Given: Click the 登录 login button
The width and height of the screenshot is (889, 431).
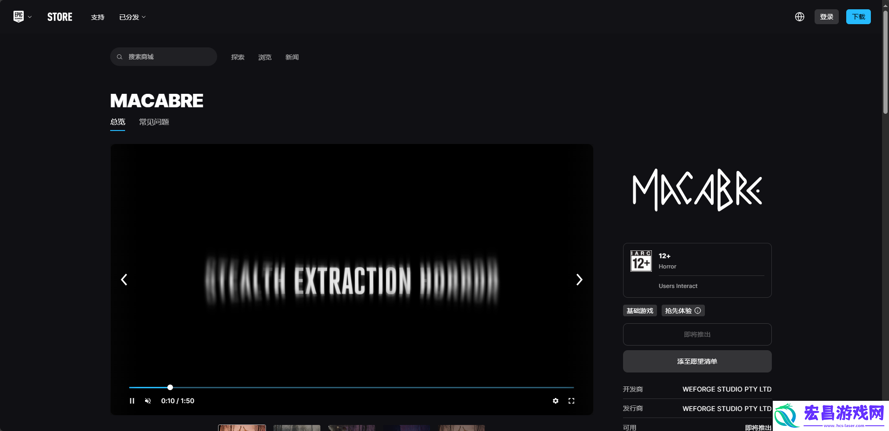Looking at the screenshot, I should 827,17.
